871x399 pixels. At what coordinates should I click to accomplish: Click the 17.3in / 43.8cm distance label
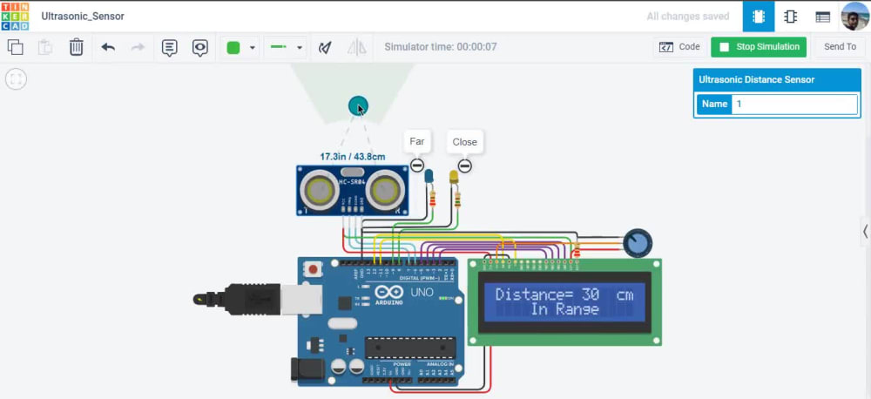(x=353, y=157)
